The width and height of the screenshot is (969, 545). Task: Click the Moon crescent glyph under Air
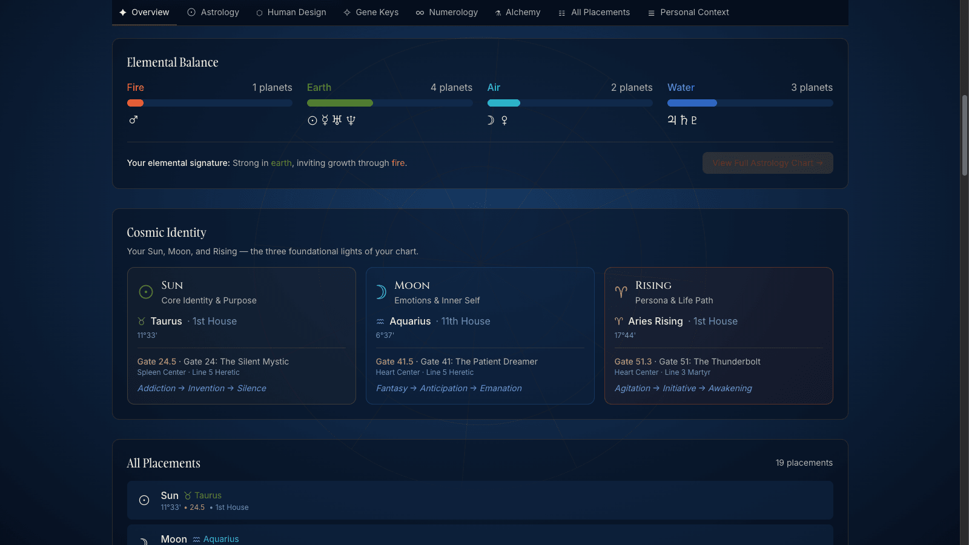[491, 121]
